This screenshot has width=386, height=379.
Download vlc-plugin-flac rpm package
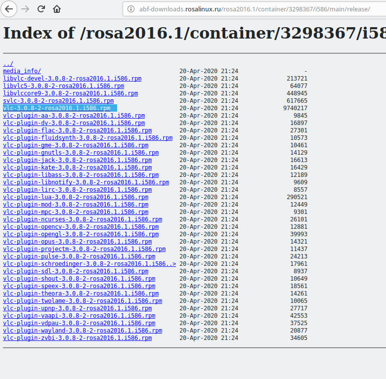click(x=77, y=130)
